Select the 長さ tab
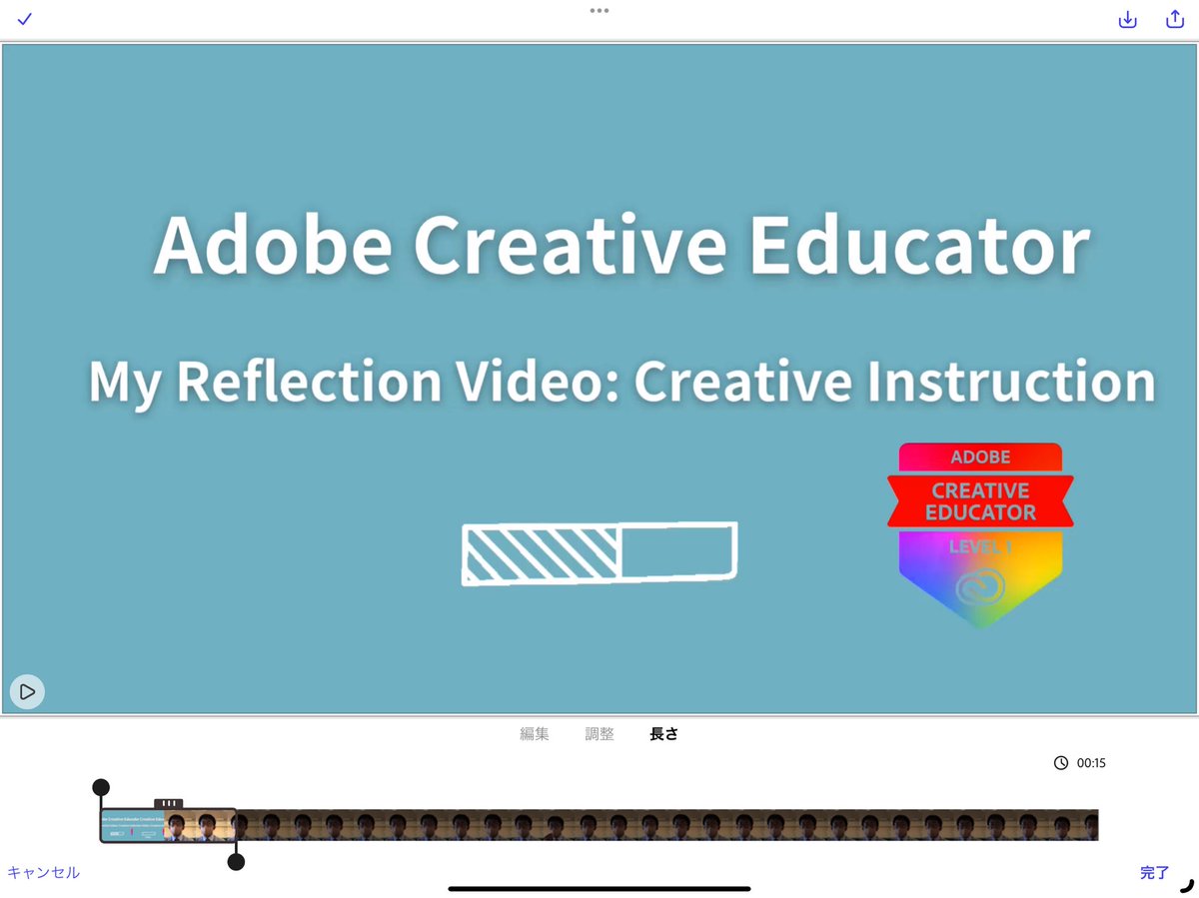 click(663, 733)
